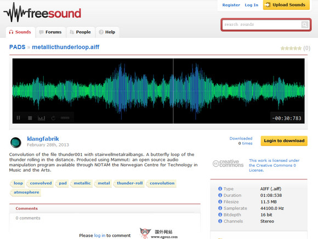Click the 01:08:538 duration value

point(271,195)
